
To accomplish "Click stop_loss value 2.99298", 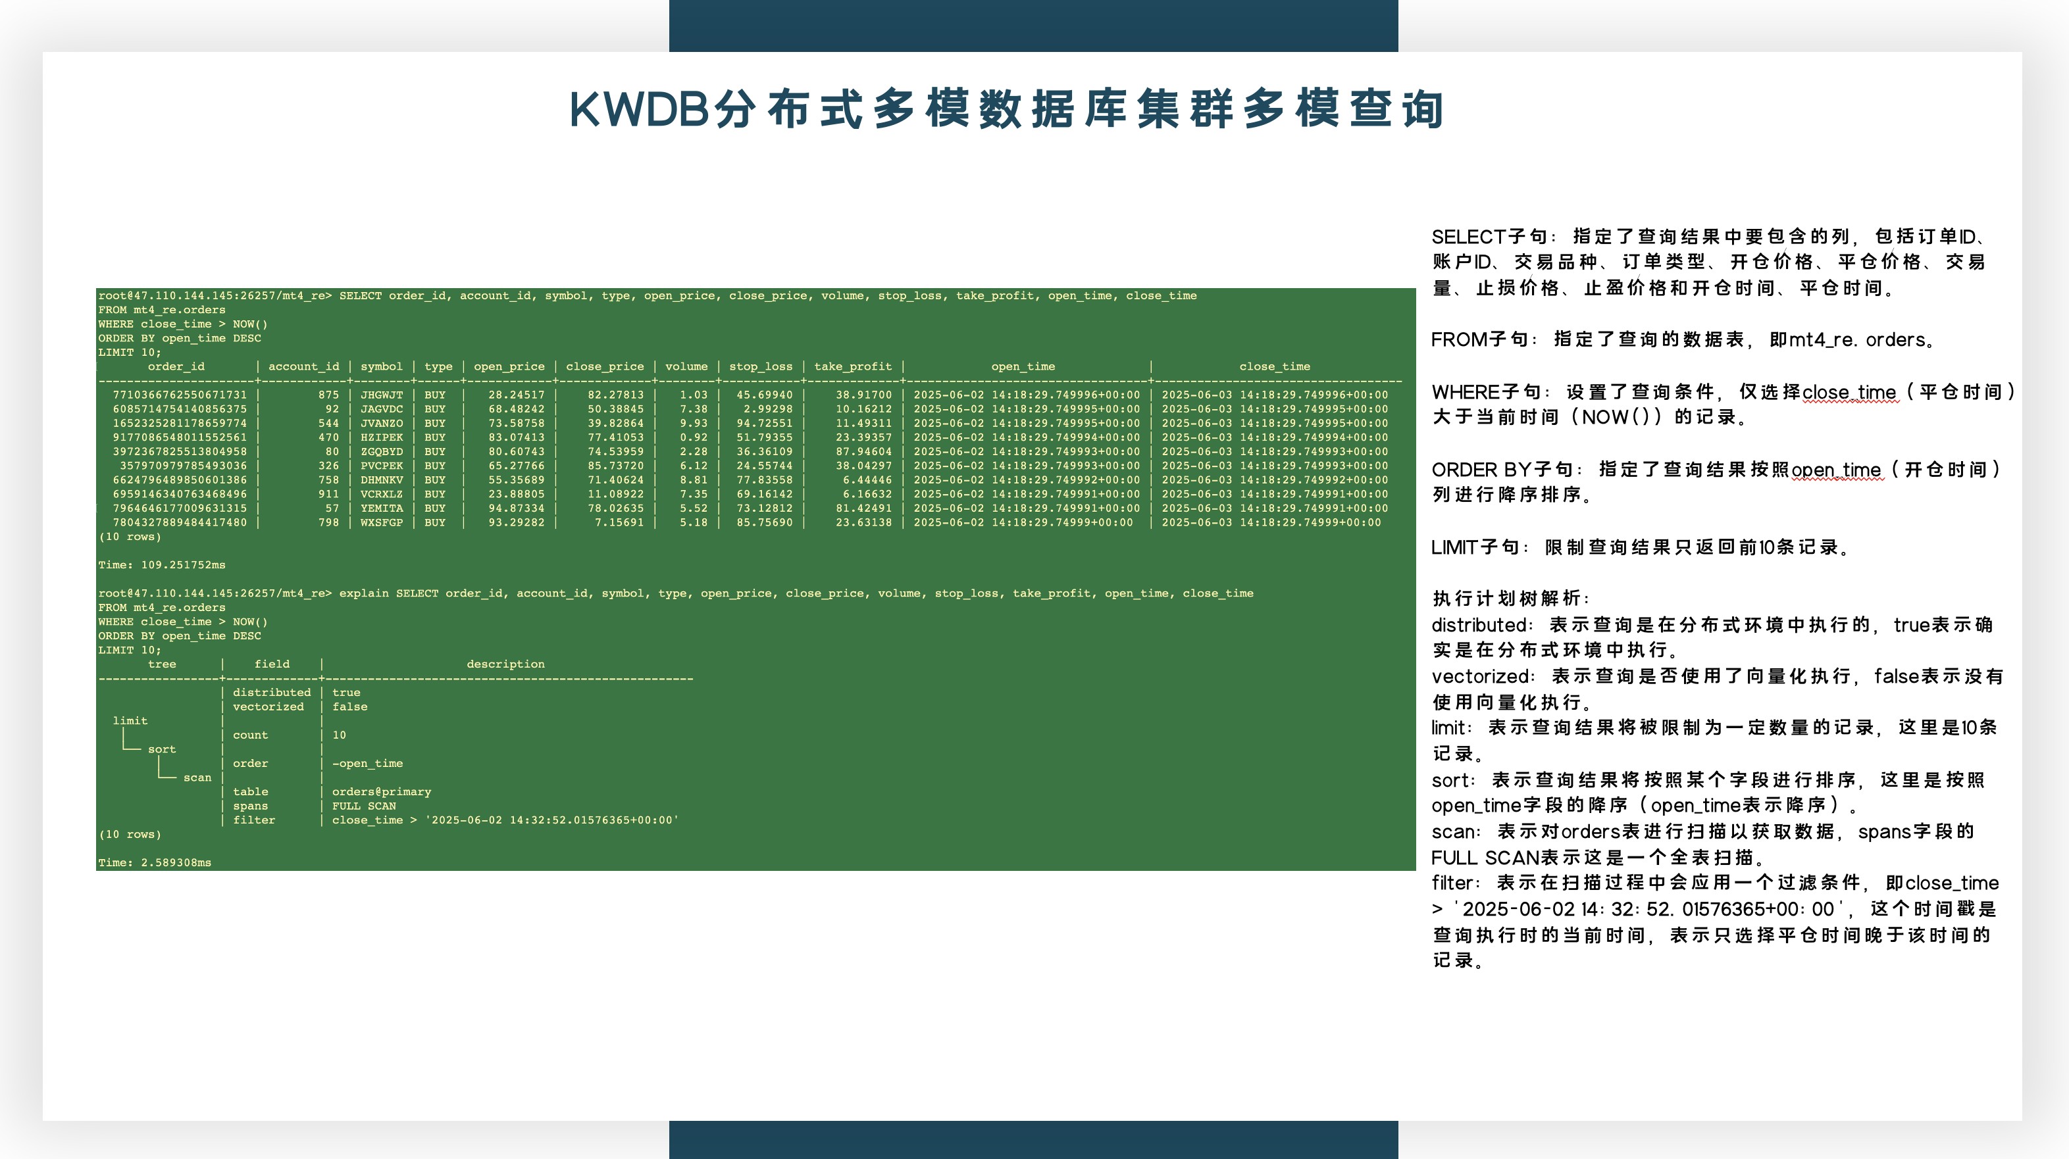I will pos(768,409).
